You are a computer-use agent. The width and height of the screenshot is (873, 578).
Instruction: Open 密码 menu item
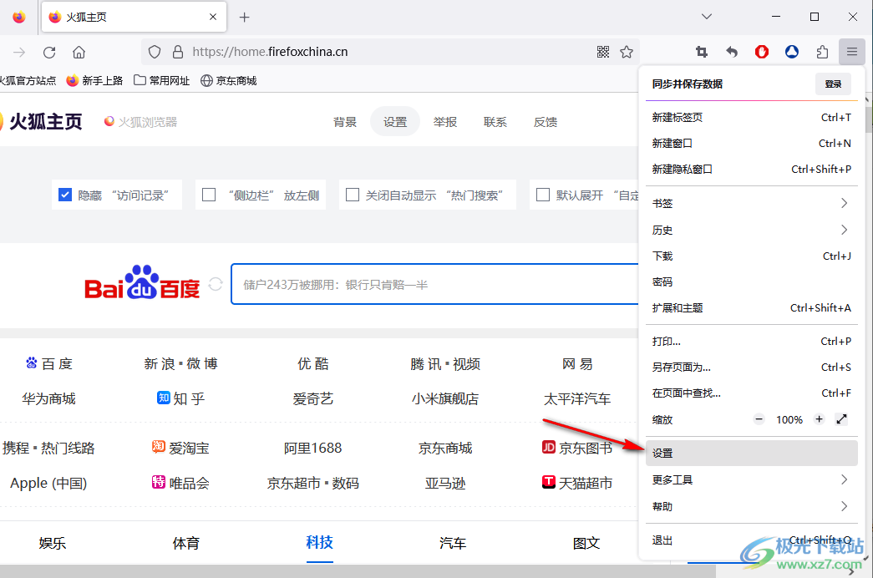751,281
